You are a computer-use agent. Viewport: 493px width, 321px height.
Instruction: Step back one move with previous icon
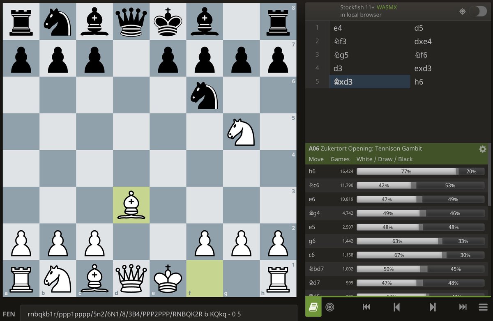pos(396,307)
